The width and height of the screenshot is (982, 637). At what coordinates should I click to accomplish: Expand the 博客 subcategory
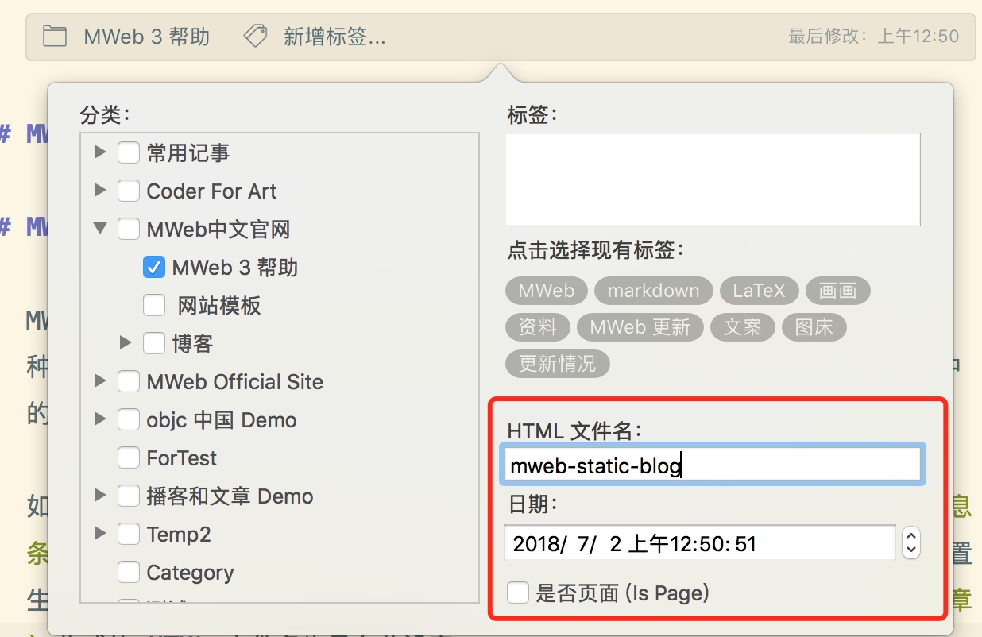coord(126,343)
